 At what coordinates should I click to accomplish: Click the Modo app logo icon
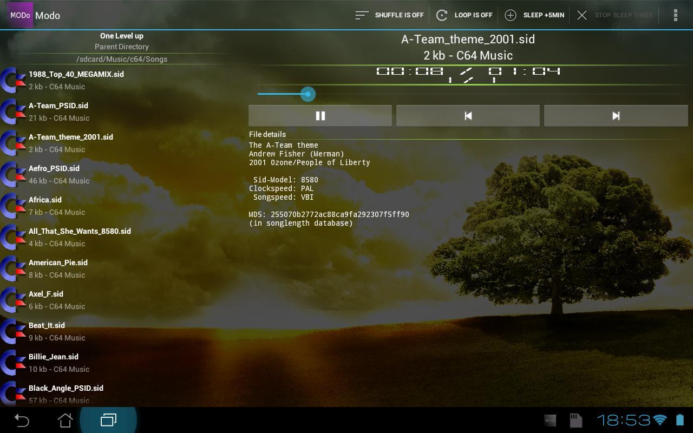pyautogui.click(x=20, y=15)
